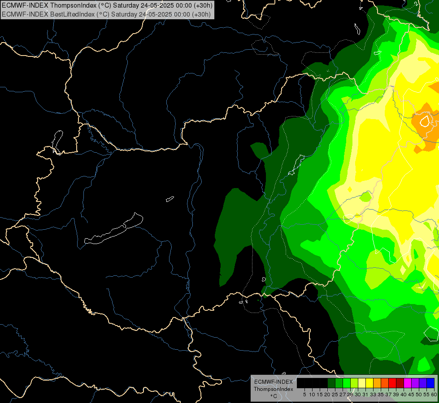Image resolution: width=439 pixels, height=403 pixels.
Task: Click the legend label "ECMWF-INDEX"
Action: (274, 382)
